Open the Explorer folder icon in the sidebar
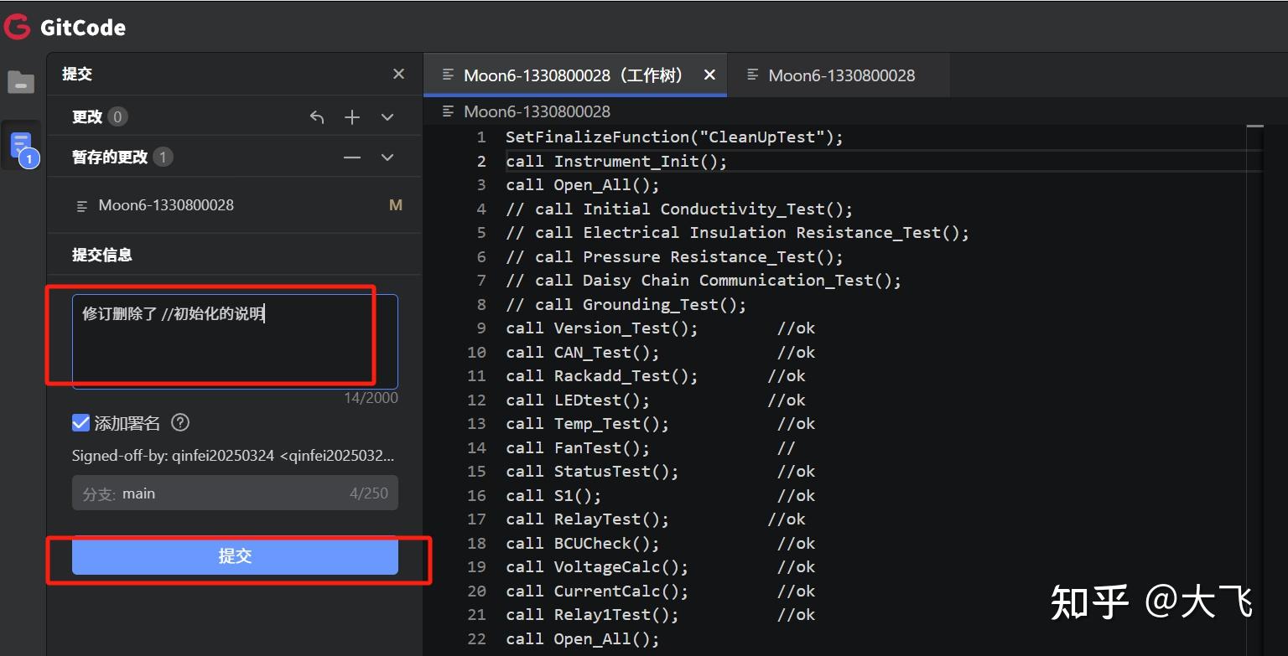1288x656 pixels. point(21,81)
